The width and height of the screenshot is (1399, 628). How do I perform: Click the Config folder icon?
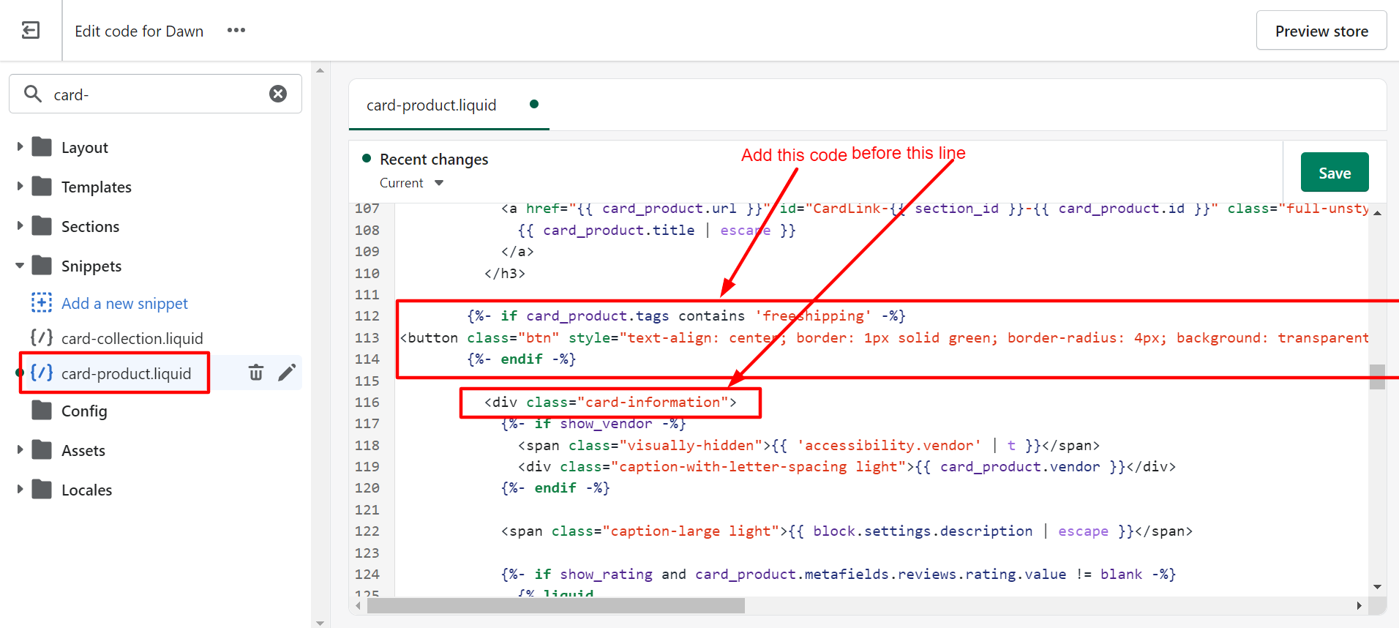42,411
